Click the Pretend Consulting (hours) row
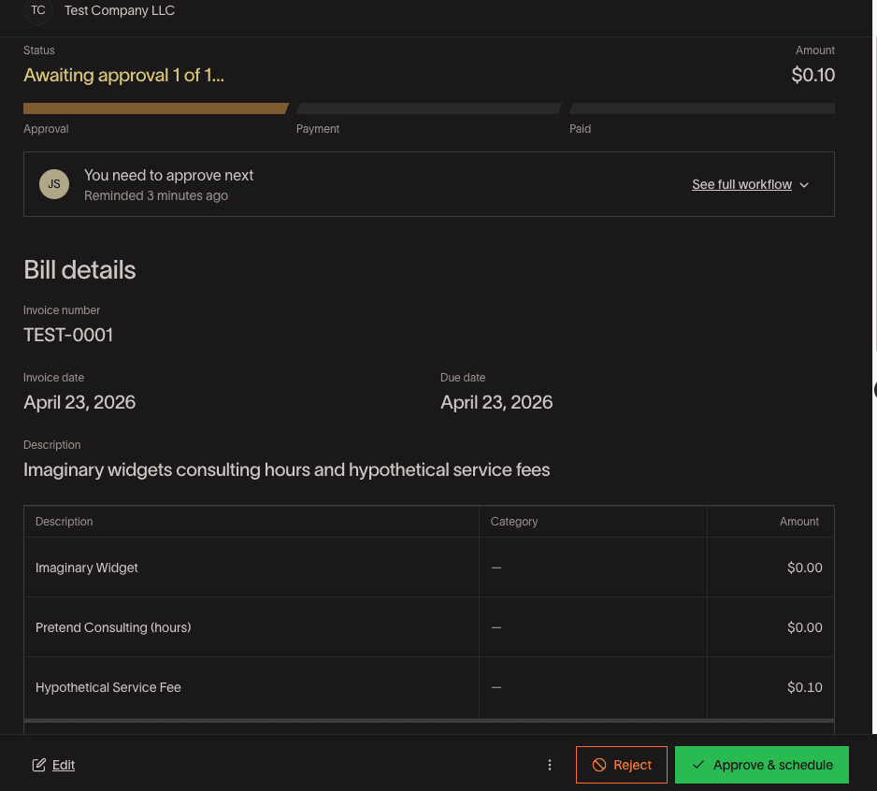This screenshot has height=791, width=877. (x=429, y=627)
